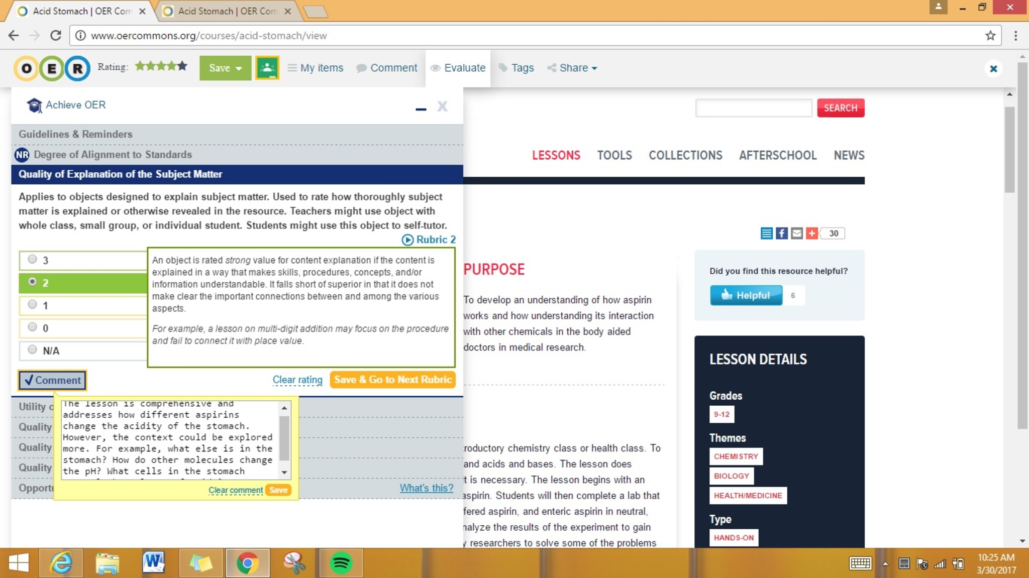Select rating 3 radio button
This screenshot has width=1029, height=578.
point(33,260)
